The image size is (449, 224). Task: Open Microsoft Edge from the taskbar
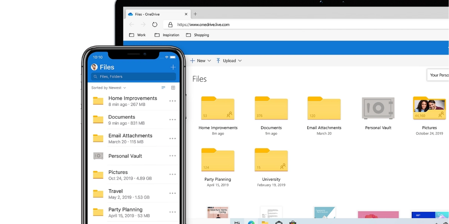pos(251,223)
